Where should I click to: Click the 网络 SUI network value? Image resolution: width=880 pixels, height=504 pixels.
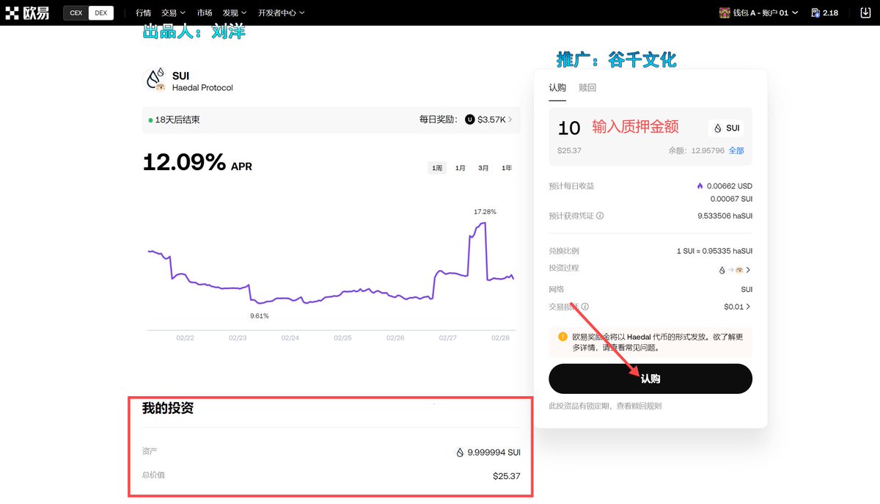747,290
